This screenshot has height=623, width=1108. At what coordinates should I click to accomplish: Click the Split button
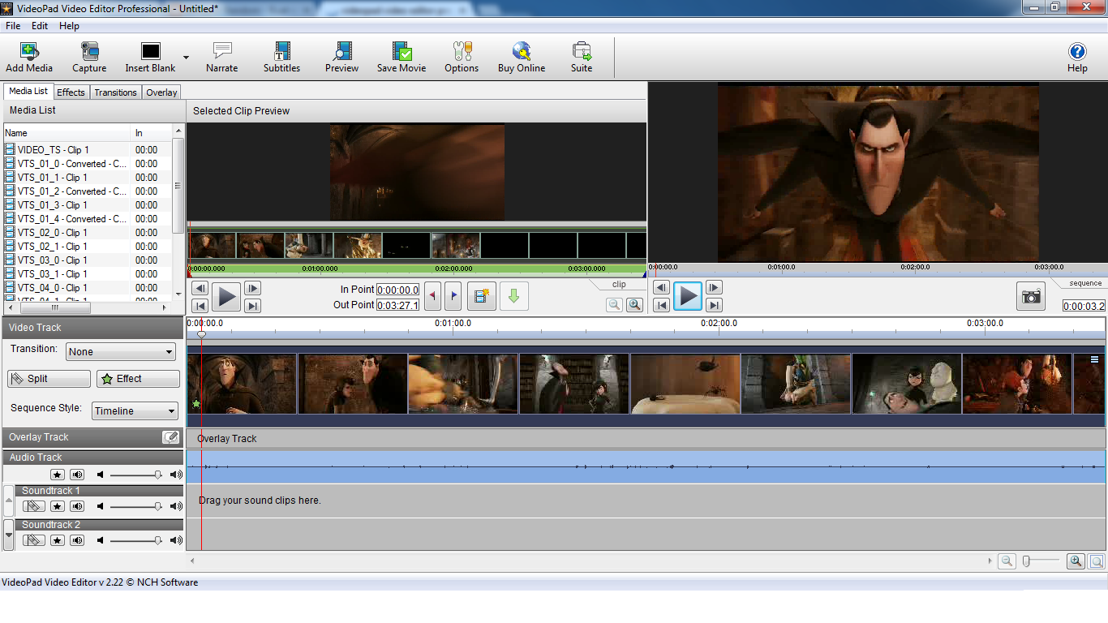[49, 379]
